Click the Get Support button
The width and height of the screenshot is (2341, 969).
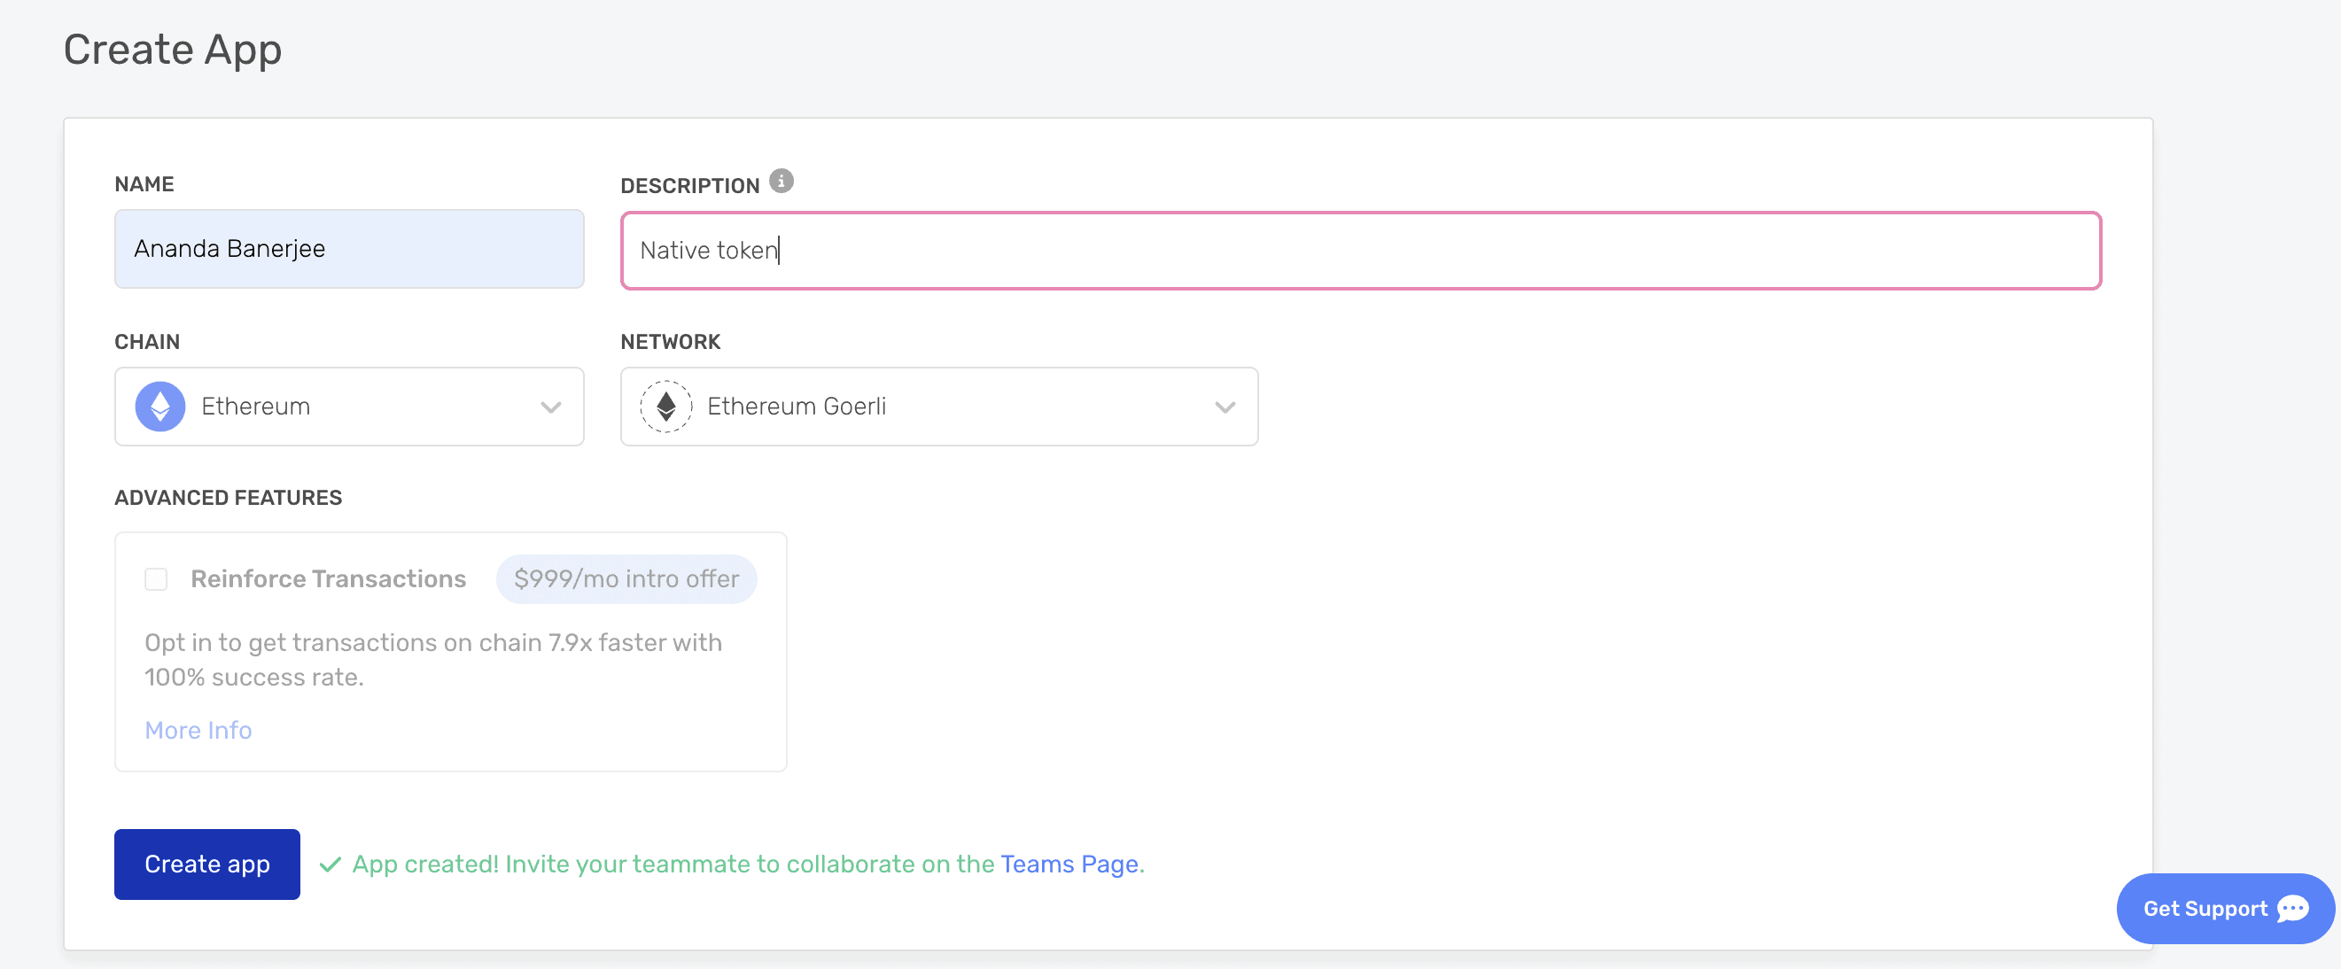[2205, 908]
